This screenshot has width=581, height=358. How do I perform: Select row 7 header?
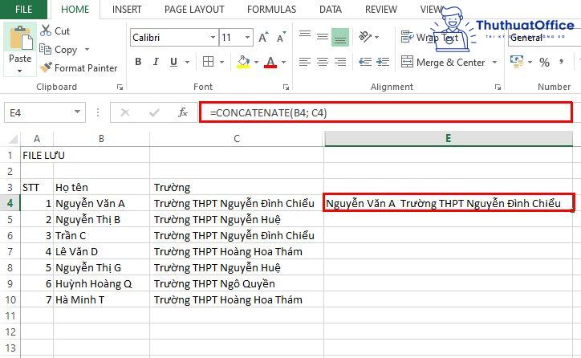coord(10,251)
